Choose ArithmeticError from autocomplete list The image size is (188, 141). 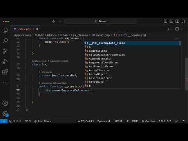[x=132, y=67]
